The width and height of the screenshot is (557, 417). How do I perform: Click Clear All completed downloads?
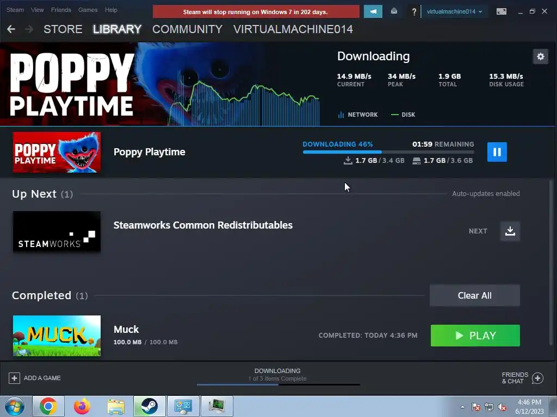coord(474,295)
